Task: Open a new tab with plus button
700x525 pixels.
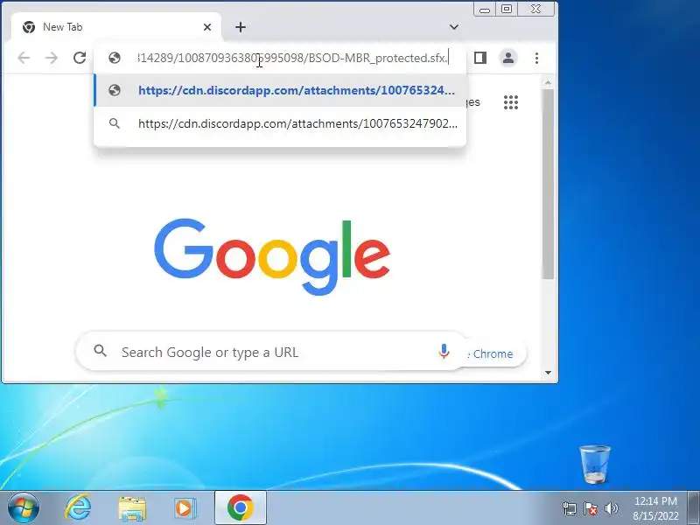Action: click(241, 27)
